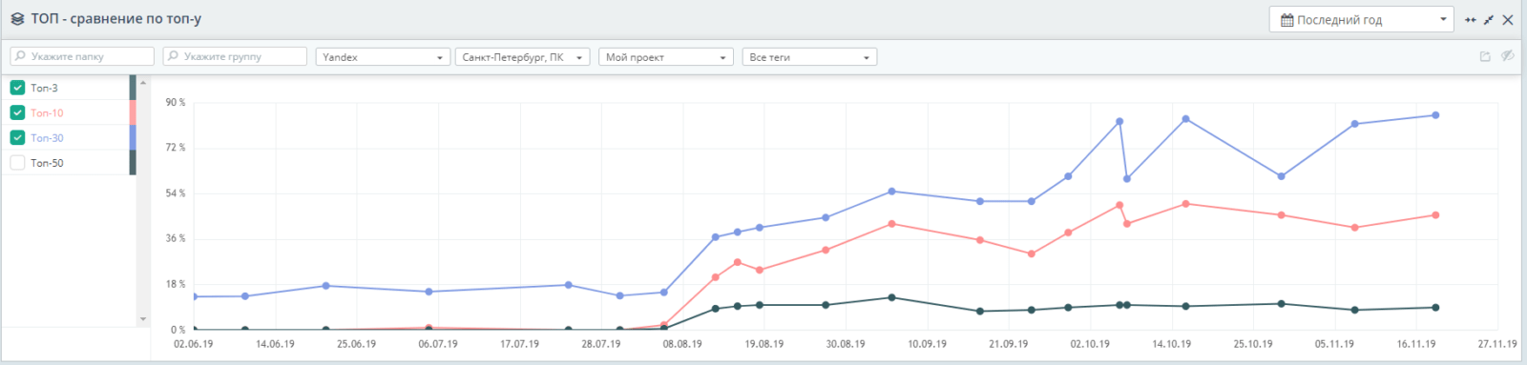
Task: Click the 02.06.19 axis date label
Action: 194,344
